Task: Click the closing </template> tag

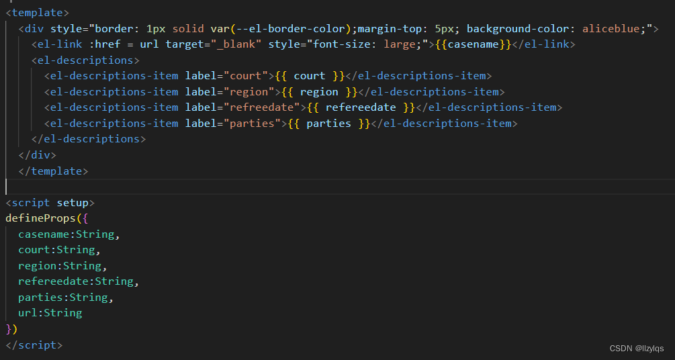Action: click(53, 171)
